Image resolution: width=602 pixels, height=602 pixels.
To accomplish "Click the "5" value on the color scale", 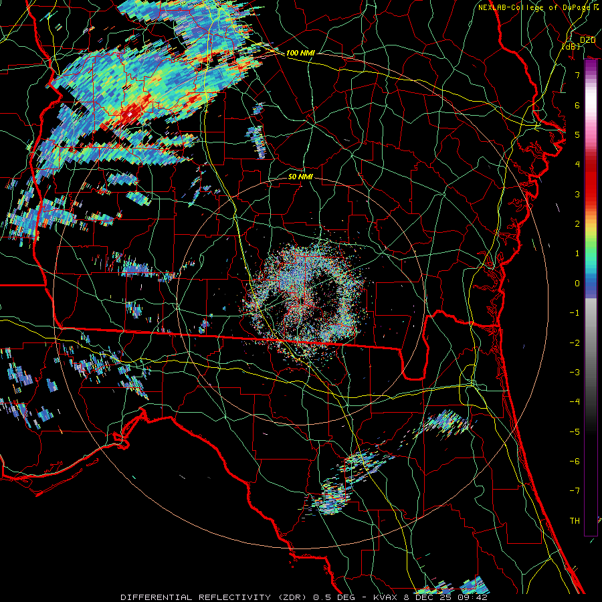I will (x=577, y=134).
